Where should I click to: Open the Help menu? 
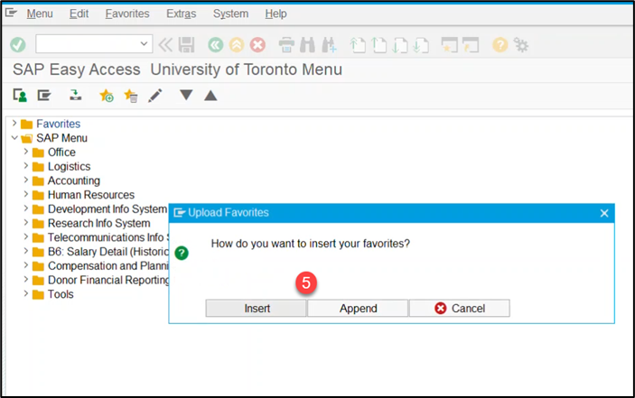pyautogui.click(x=275, y=14)
